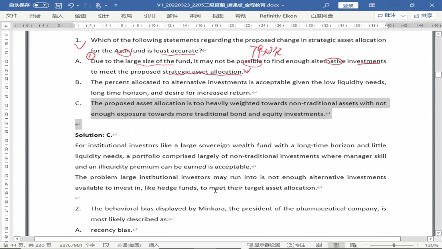This screenshot has height=249, width=442.
Task: Open the search magnifier in title bar
Action: coord(326,5)
